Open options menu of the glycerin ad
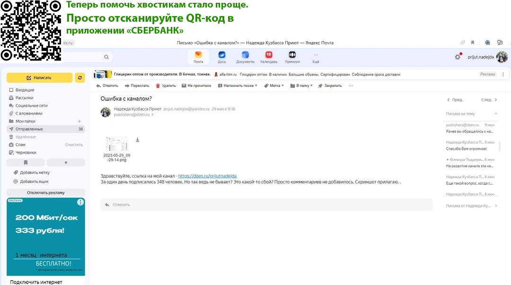The height and width of the screenshot is (285, 511). pos(503,74)
